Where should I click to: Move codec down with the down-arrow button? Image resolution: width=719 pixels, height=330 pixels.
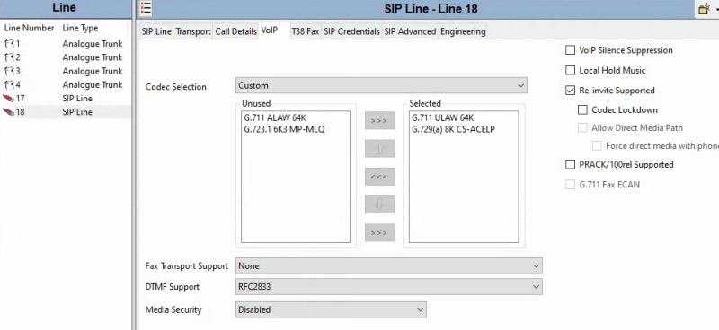pos(379,204)
